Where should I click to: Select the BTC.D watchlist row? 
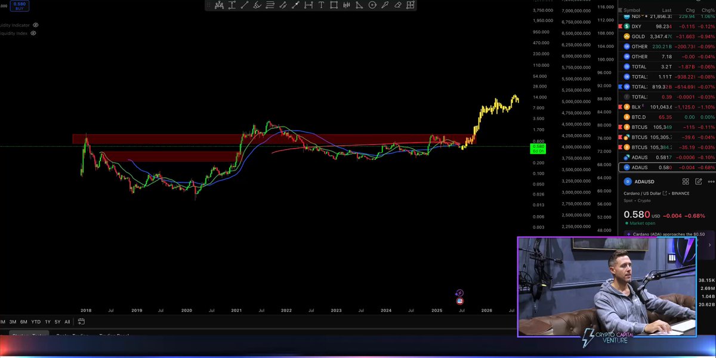(x=667, y=117)
